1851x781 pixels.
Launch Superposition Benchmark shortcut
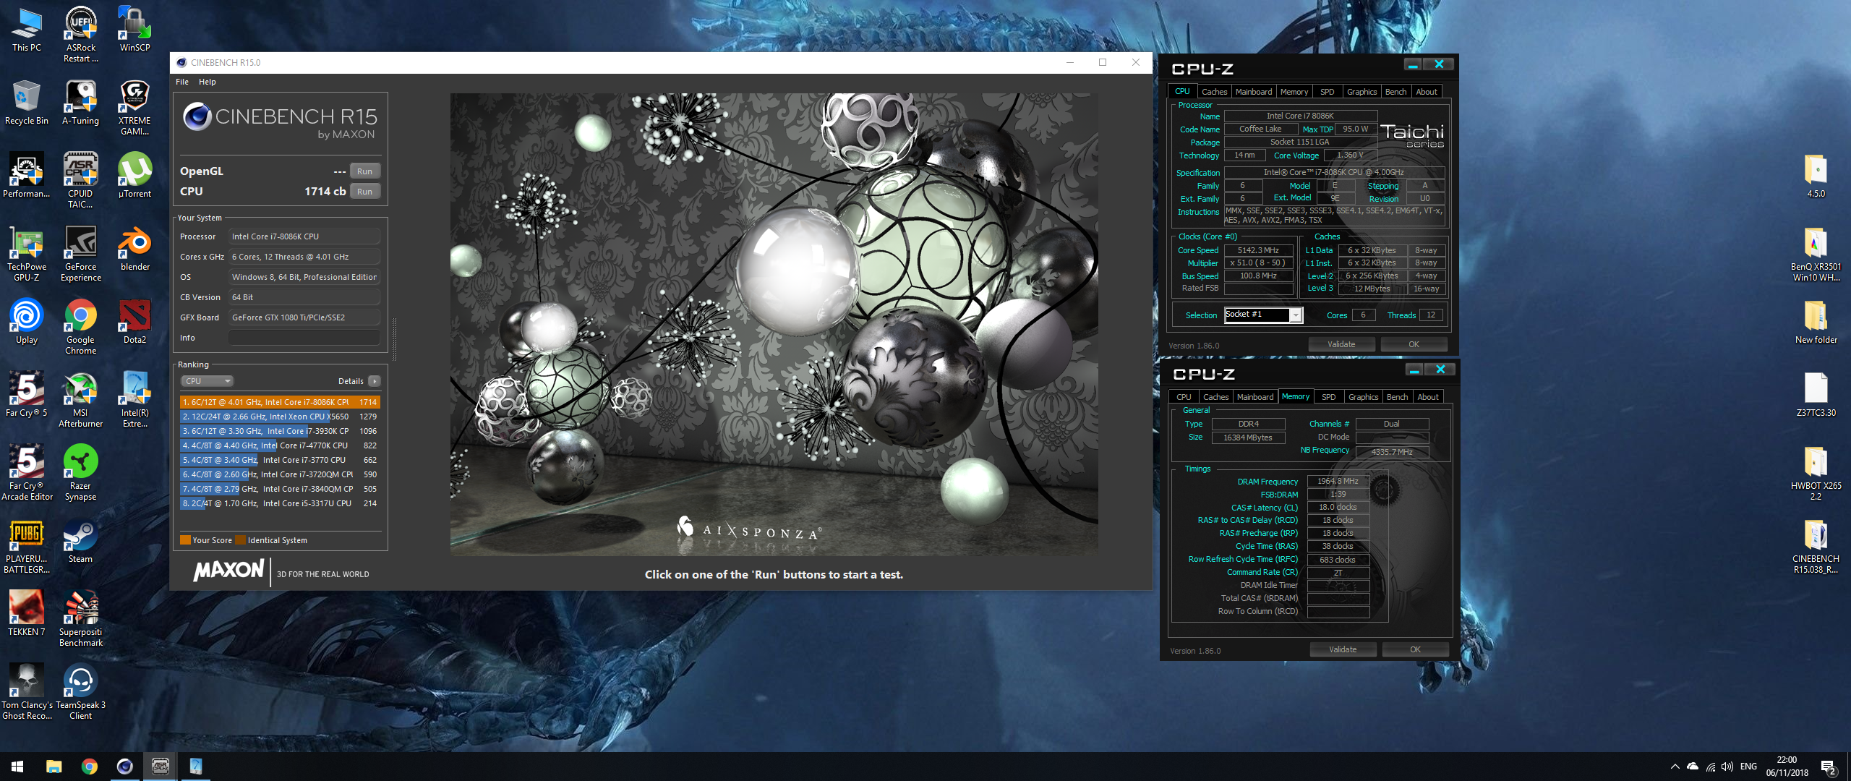(81, 619)
